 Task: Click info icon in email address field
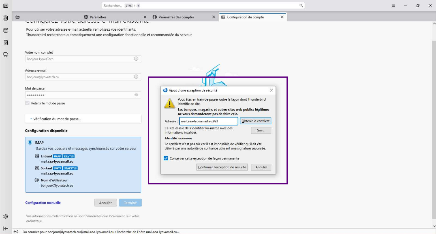pyautogui.click(x=136, y=77)
